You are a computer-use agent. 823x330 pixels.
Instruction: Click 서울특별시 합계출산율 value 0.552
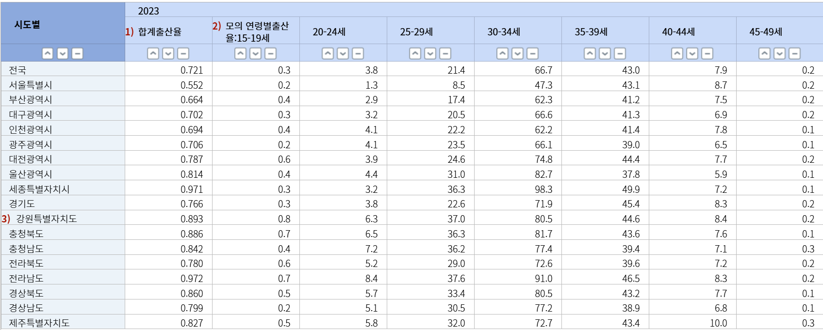click(x=192, y=85)
